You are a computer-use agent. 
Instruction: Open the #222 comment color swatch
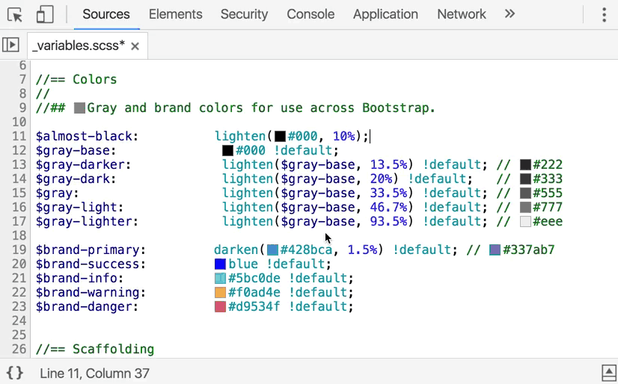(x=525, y=164)
